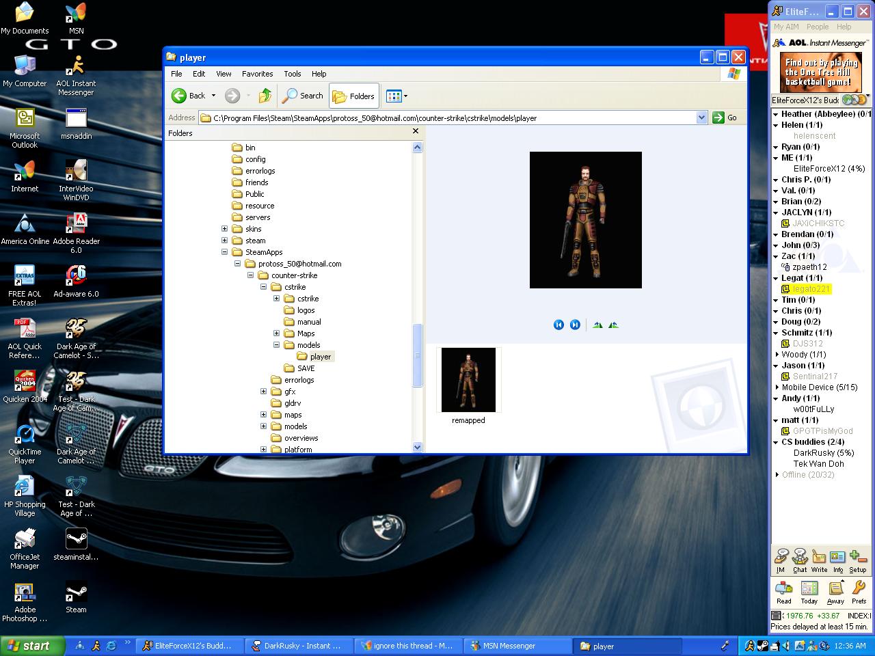Click the Windows Start button
Image resolution: width=875 pixels, height=656 pixels.
coord(32,646)
